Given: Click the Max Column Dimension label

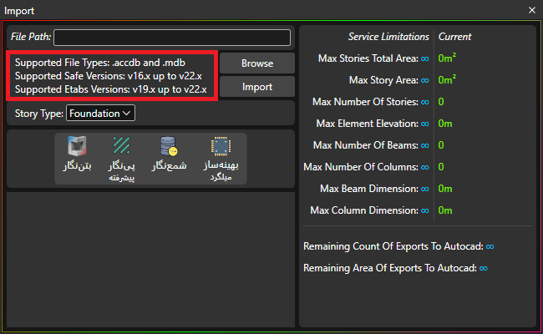Looking at the screenshot, I should (x=364, y=210).
